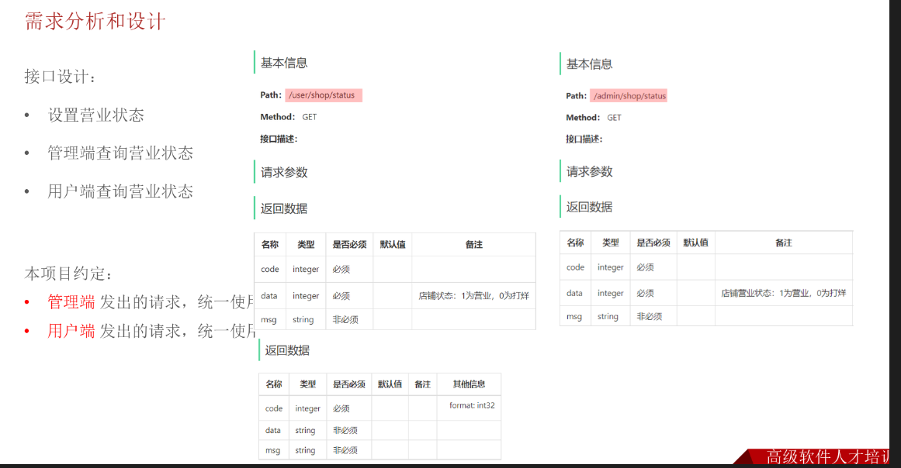The height and width of the screenshot is (468, 901).
Task: Click the msg cell in the user status table
Action: (269, 319)
